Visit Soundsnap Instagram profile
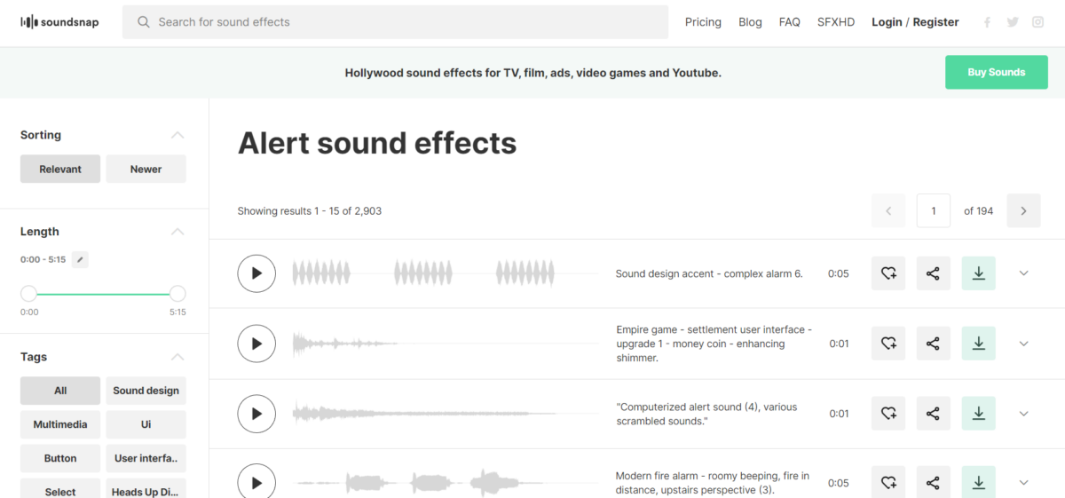The image size is (1065, 498). tap(1037, 22)
